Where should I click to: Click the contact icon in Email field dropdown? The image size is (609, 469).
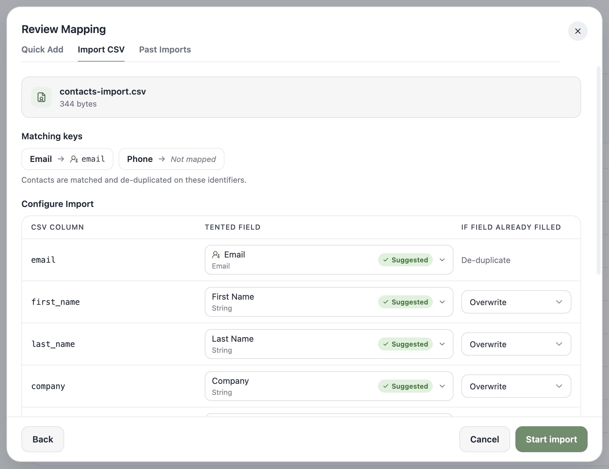[x=216, y=255]
